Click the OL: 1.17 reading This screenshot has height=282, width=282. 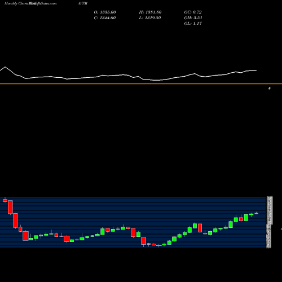193,24
